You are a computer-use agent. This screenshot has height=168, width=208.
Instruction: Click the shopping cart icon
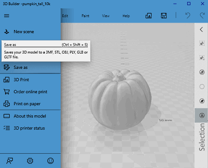6,92
